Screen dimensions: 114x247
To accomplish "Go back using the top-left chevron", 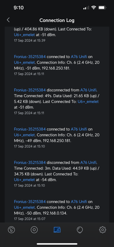I will (x=8, y=20).
